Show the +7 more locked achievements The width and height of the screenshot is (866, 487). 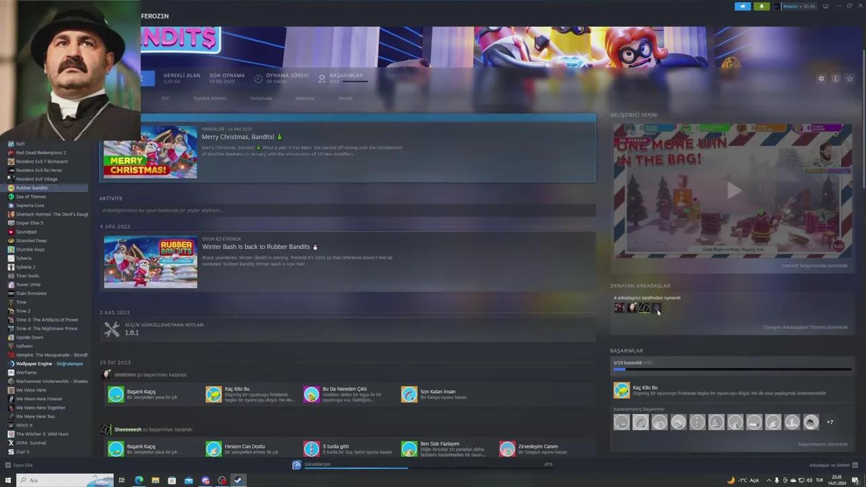(x=830, y=422)
